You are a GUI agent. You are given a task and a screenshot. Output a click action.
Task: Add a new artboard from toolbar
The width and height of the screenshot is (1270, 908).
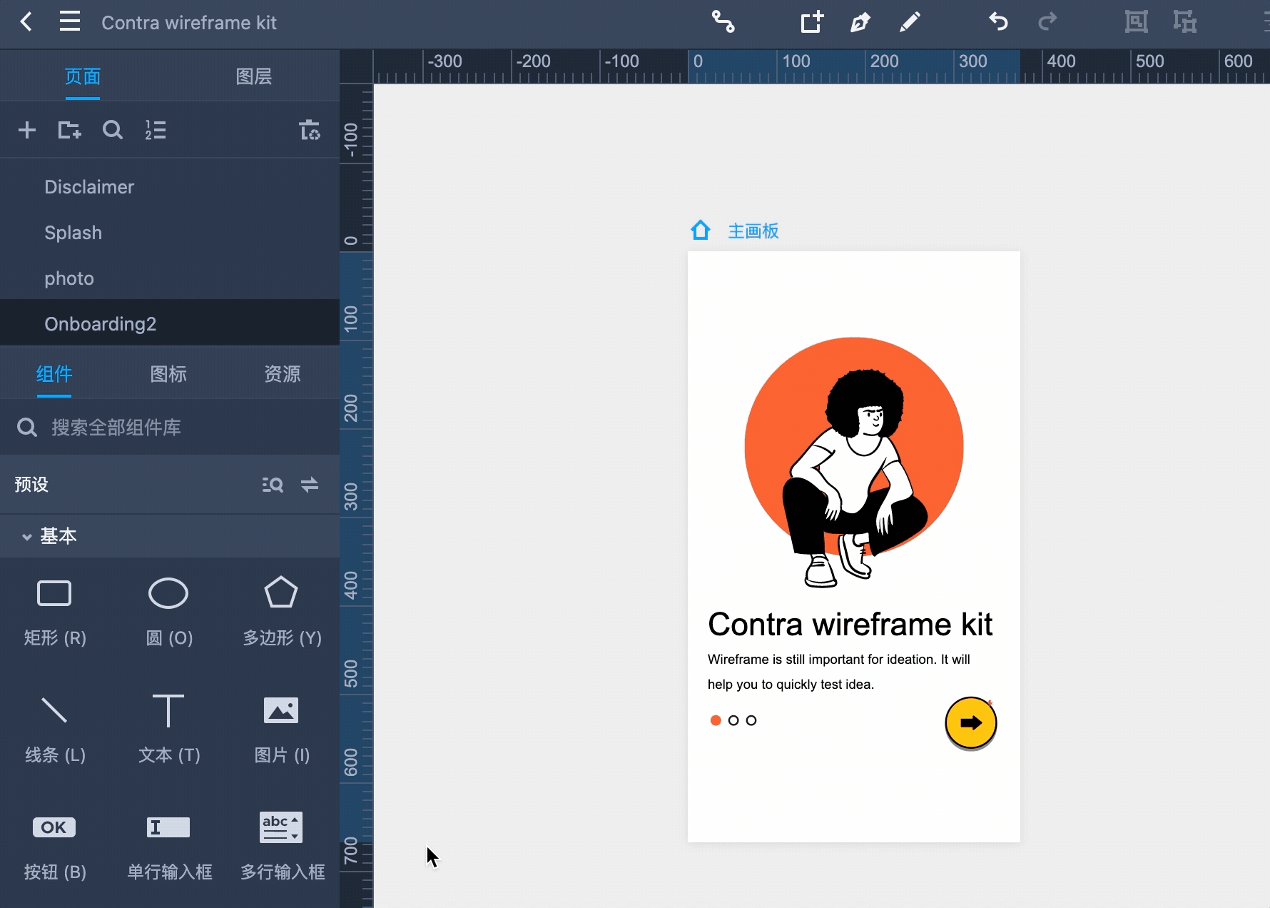point(812,22)
